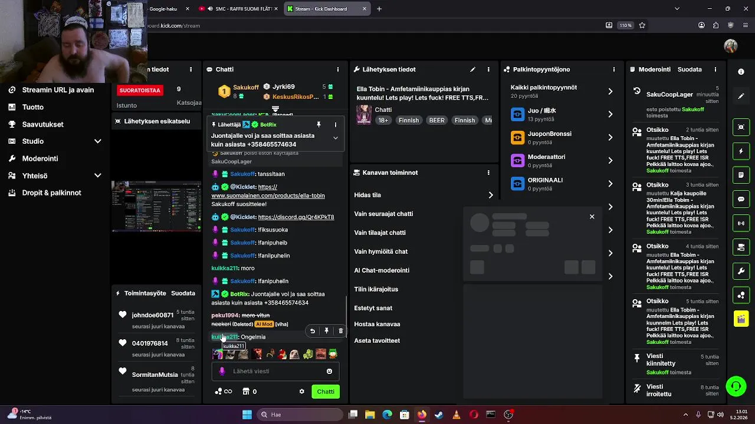Viewport: 755px width, 424px height.
Task: Click the pencil edit icon in right sidebar
Action: coord(741,96)
